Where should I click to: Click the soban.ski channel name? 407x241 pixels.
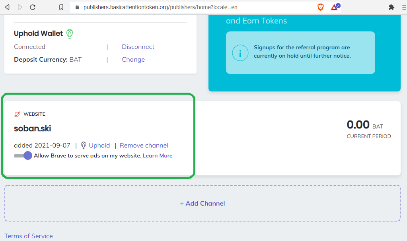33,128
